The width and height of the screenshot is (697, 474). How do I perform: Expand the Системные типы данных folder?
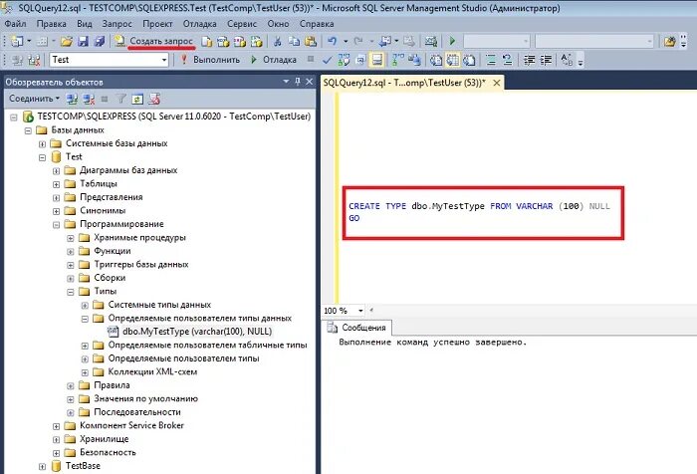[85, 306]
